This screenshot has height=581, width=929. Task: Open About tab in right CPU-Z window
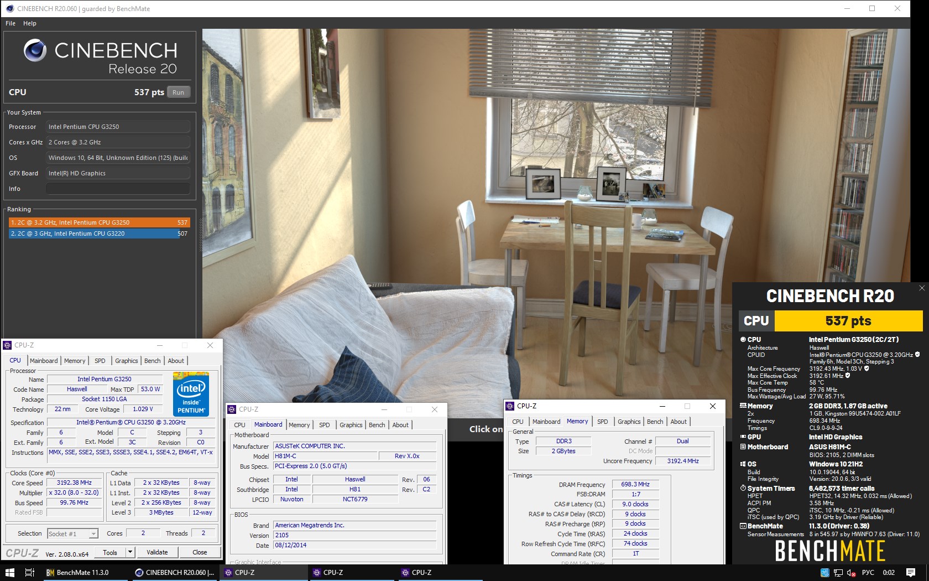pos(679,422)
